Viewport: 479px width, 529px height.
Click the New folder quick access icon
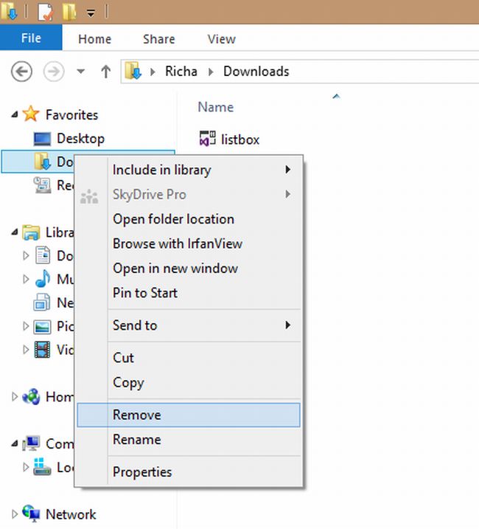point(69,12)
